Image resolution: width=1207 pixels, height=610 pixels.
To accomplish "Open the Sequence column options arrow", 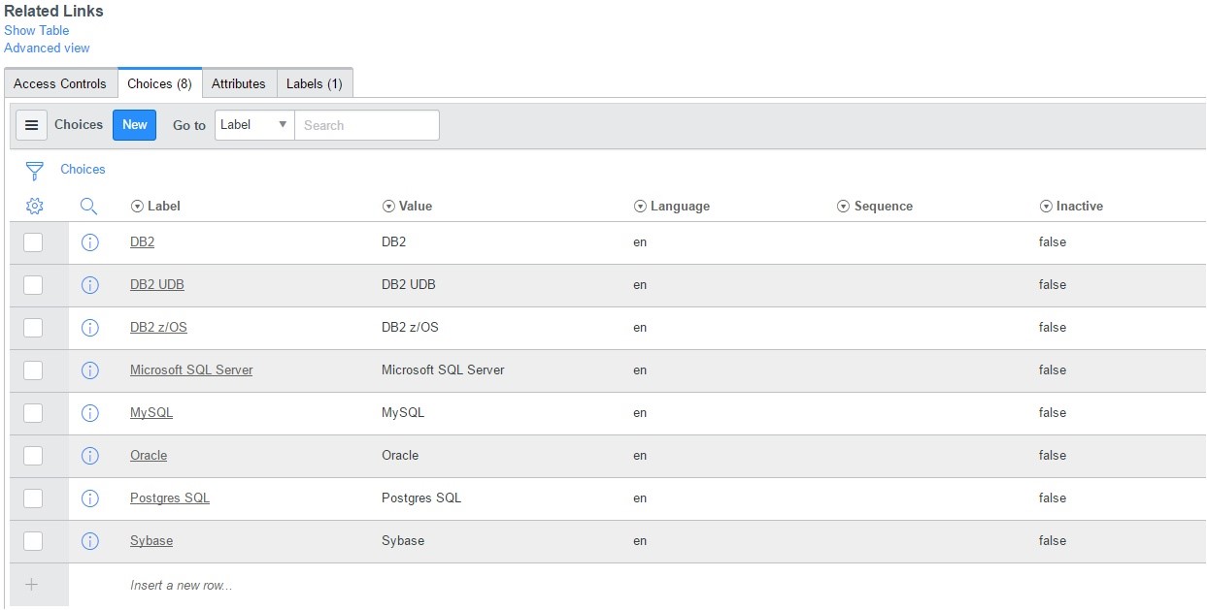I will [844, 207].
